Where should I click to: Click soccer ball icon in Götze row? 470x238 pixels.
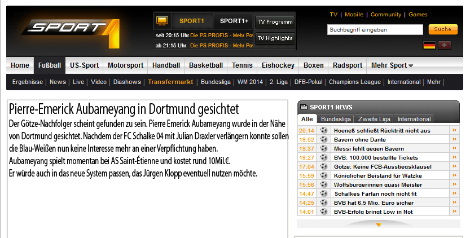tap(323, 166)
